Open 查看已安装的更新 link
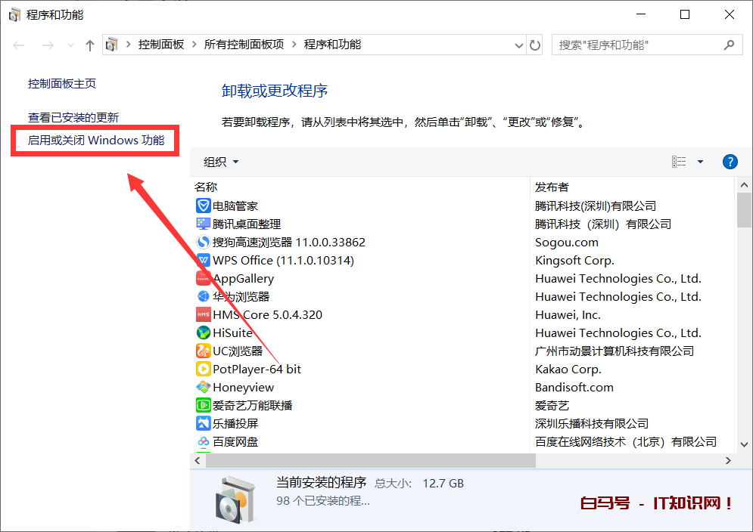 [x=73, y=117]
